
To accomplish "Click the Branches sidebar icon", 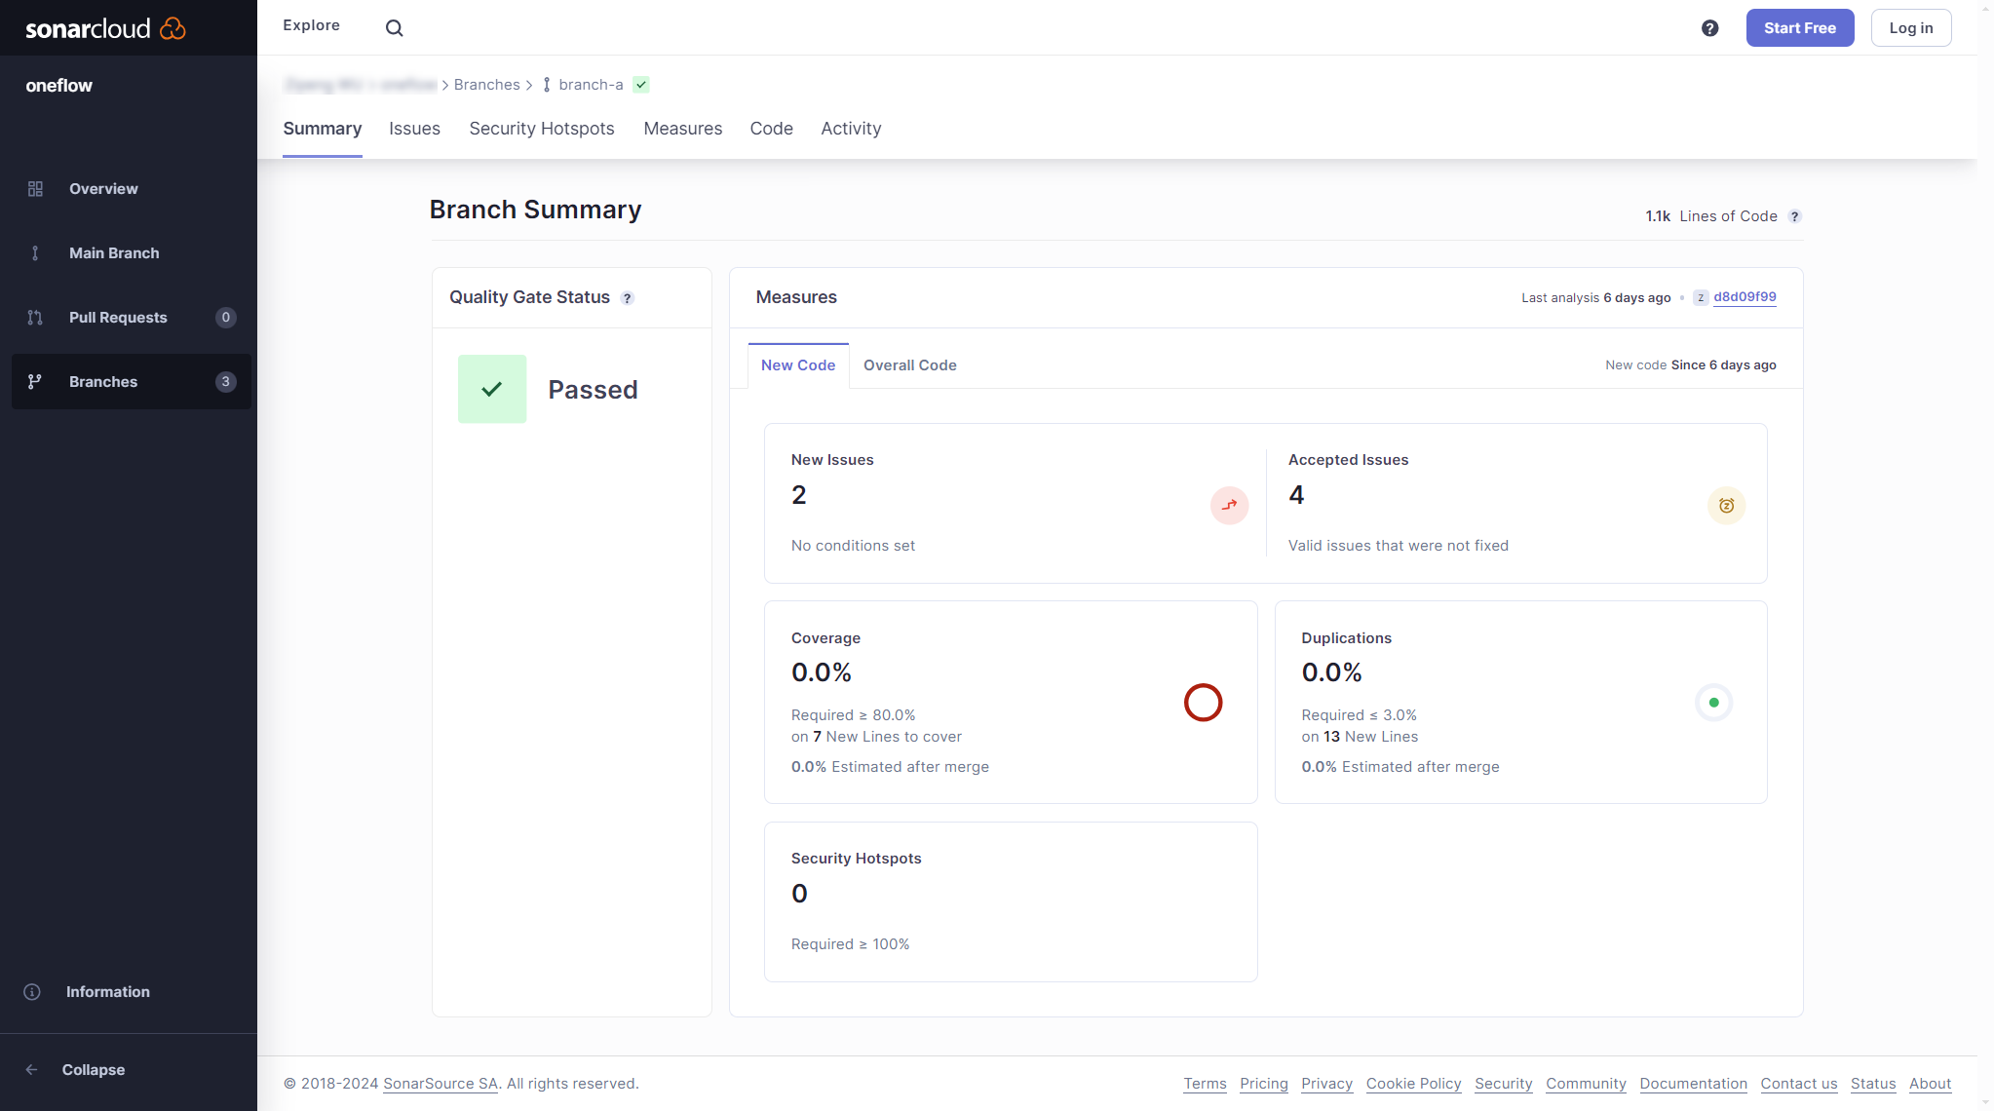I will pyautogui.click(x=35, y=380).
